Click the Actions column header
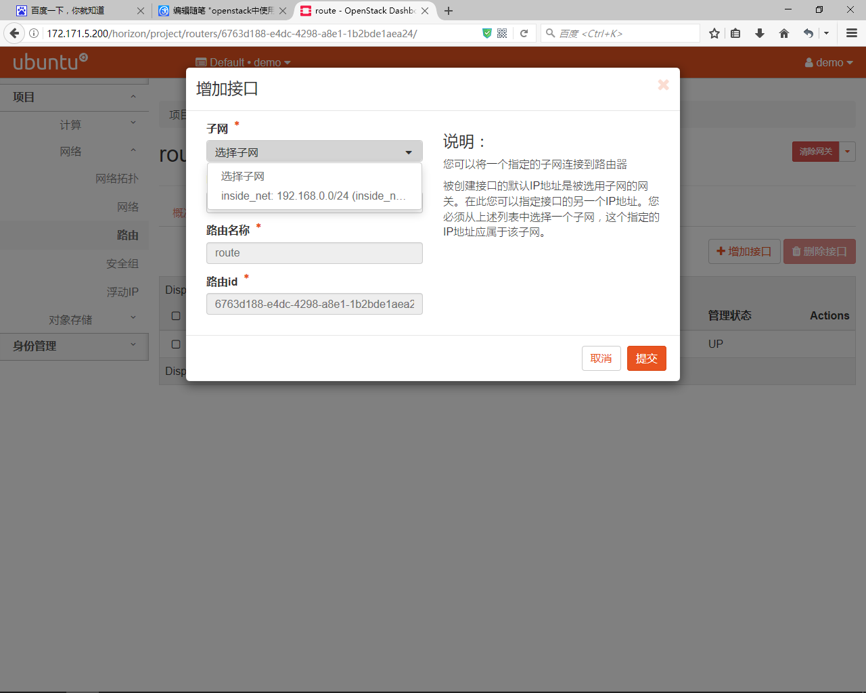This screenshot has height=693, width=866. point(829,315)
